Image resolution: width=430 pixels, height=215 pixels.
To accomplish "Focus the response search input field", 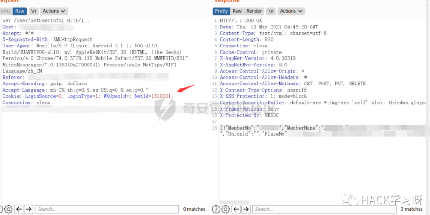I will (324, 209).
